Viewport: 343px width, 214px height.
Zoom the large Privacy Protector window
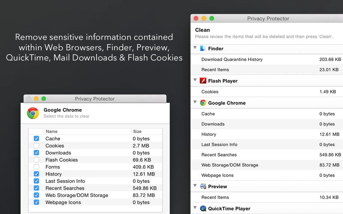[212, 18]
